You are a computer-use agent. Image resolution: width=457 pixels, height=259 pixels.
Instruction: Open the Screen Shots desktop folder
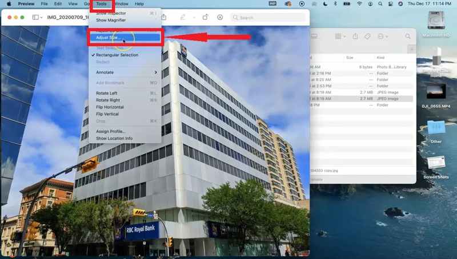point(436,163)
